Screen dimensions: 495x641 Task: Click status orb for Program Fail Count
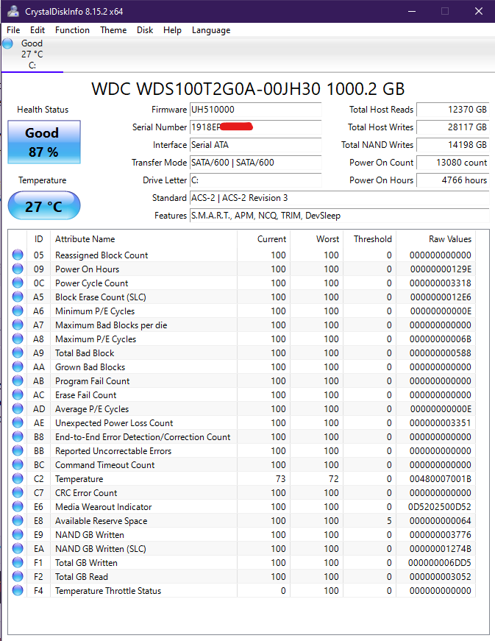click(18, 380)
